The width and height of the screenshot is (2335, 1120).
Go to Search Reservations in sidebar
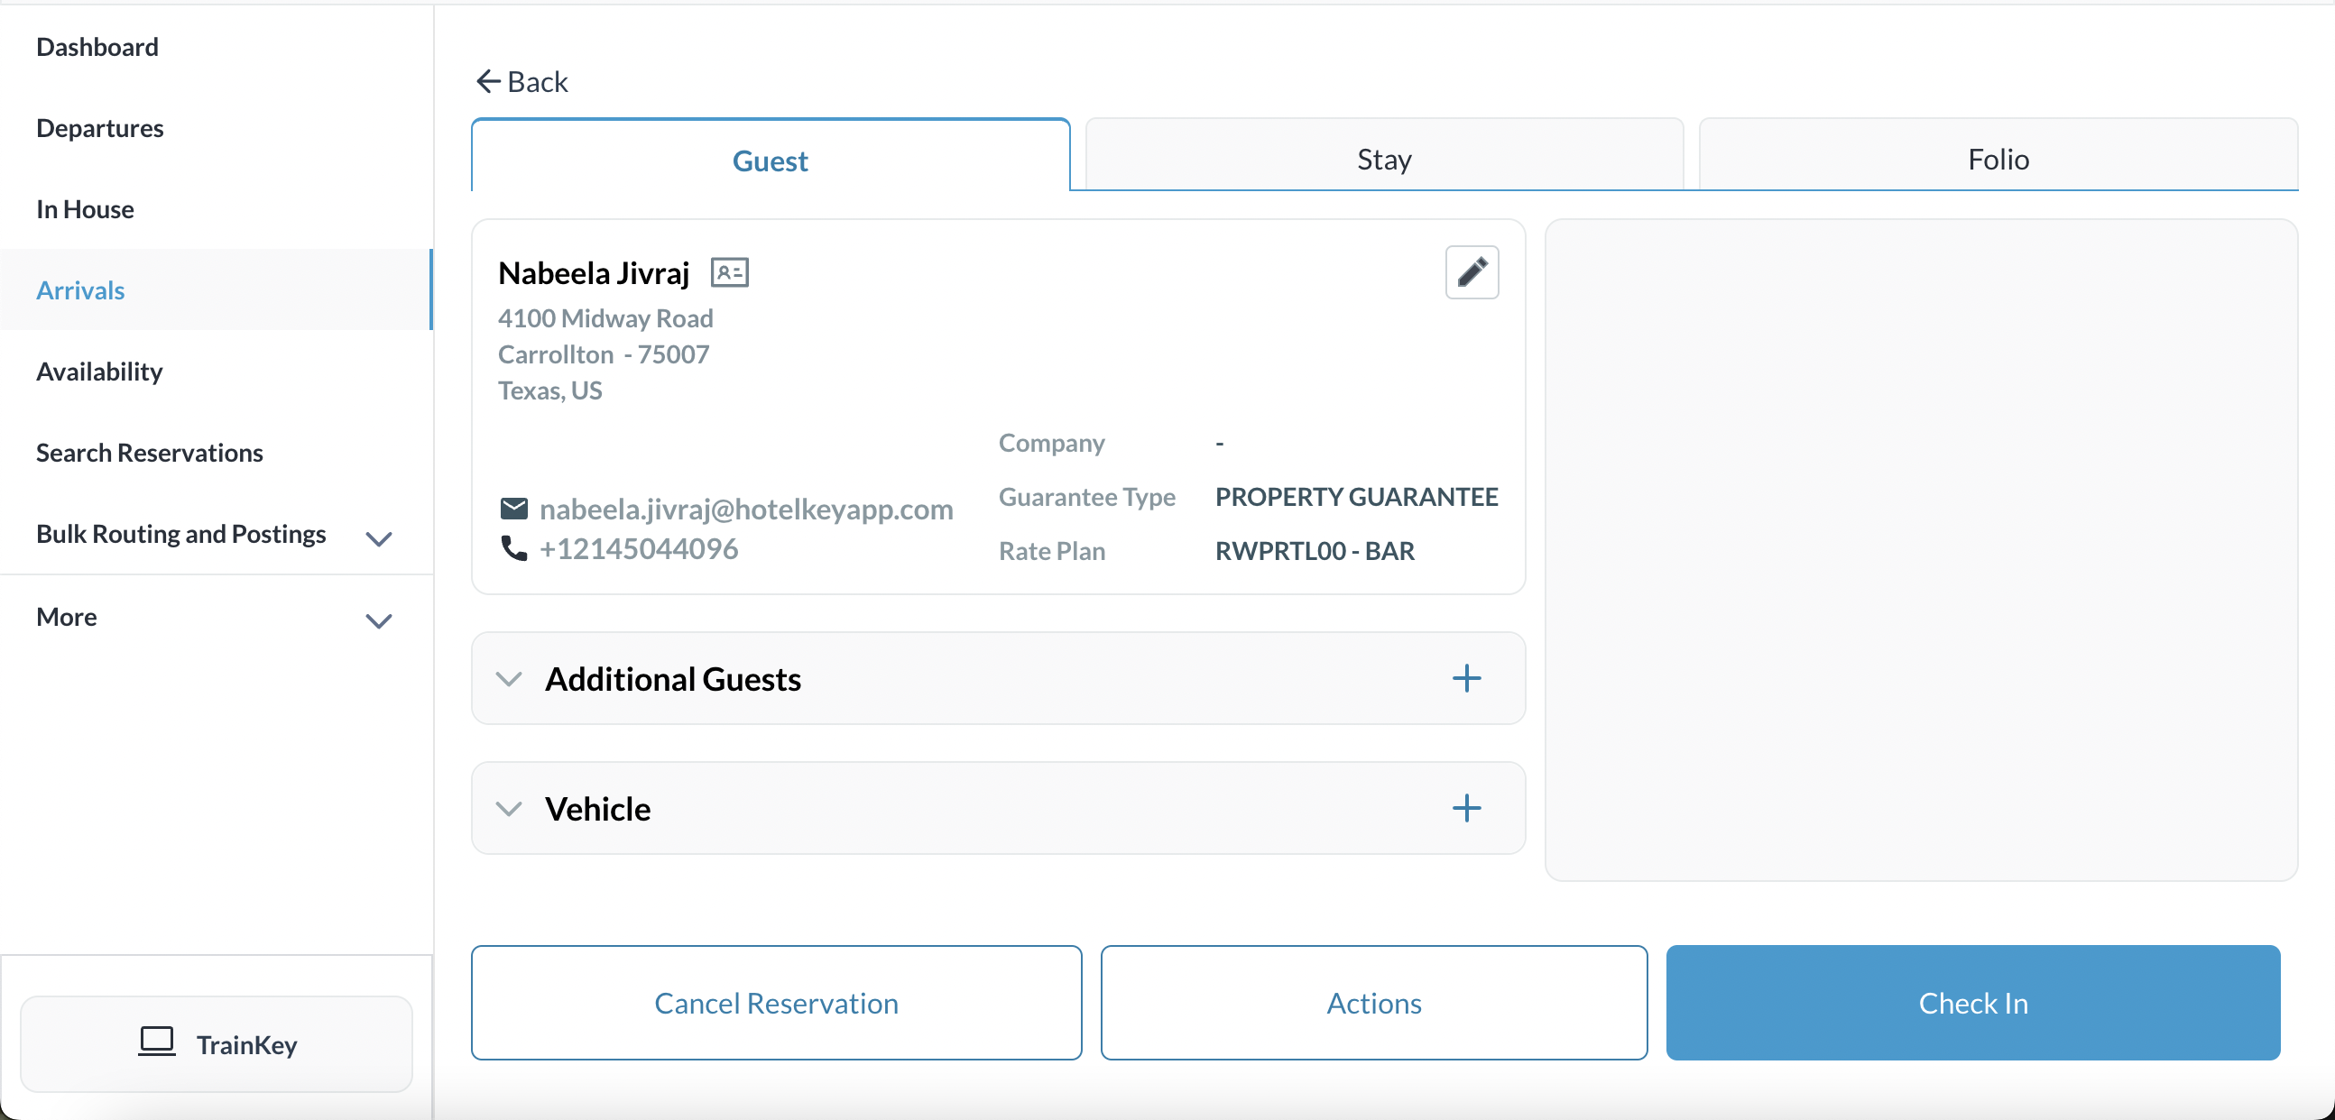(150, 452)
